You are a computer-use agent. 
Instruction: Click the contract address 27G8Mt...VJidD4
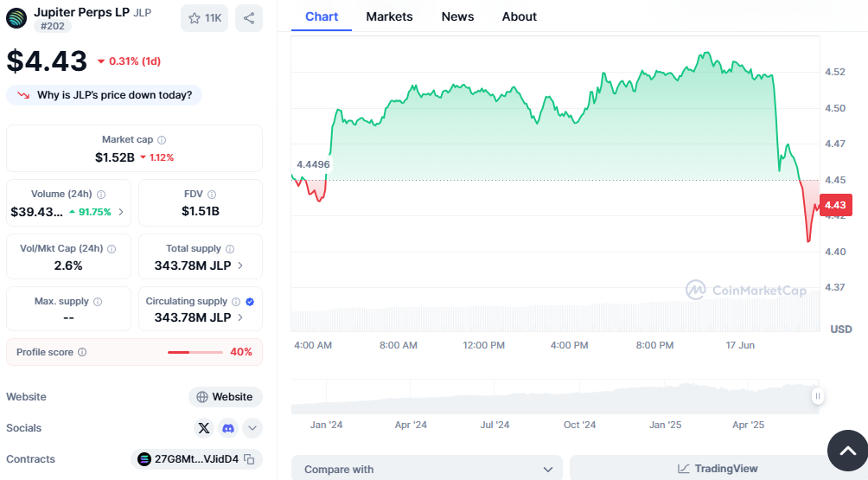click(x=196, y=459)
